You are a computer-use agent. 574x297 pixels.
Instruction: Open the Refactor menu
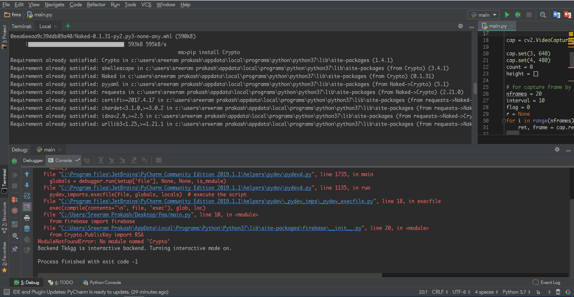coord(96,4)
